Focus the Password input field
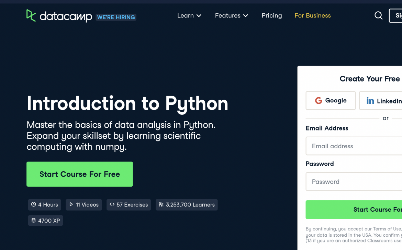 [354, 182]
